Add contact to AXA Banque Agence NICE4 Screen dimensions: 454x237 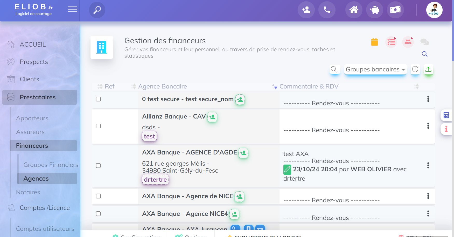click(x=234, y=214)
